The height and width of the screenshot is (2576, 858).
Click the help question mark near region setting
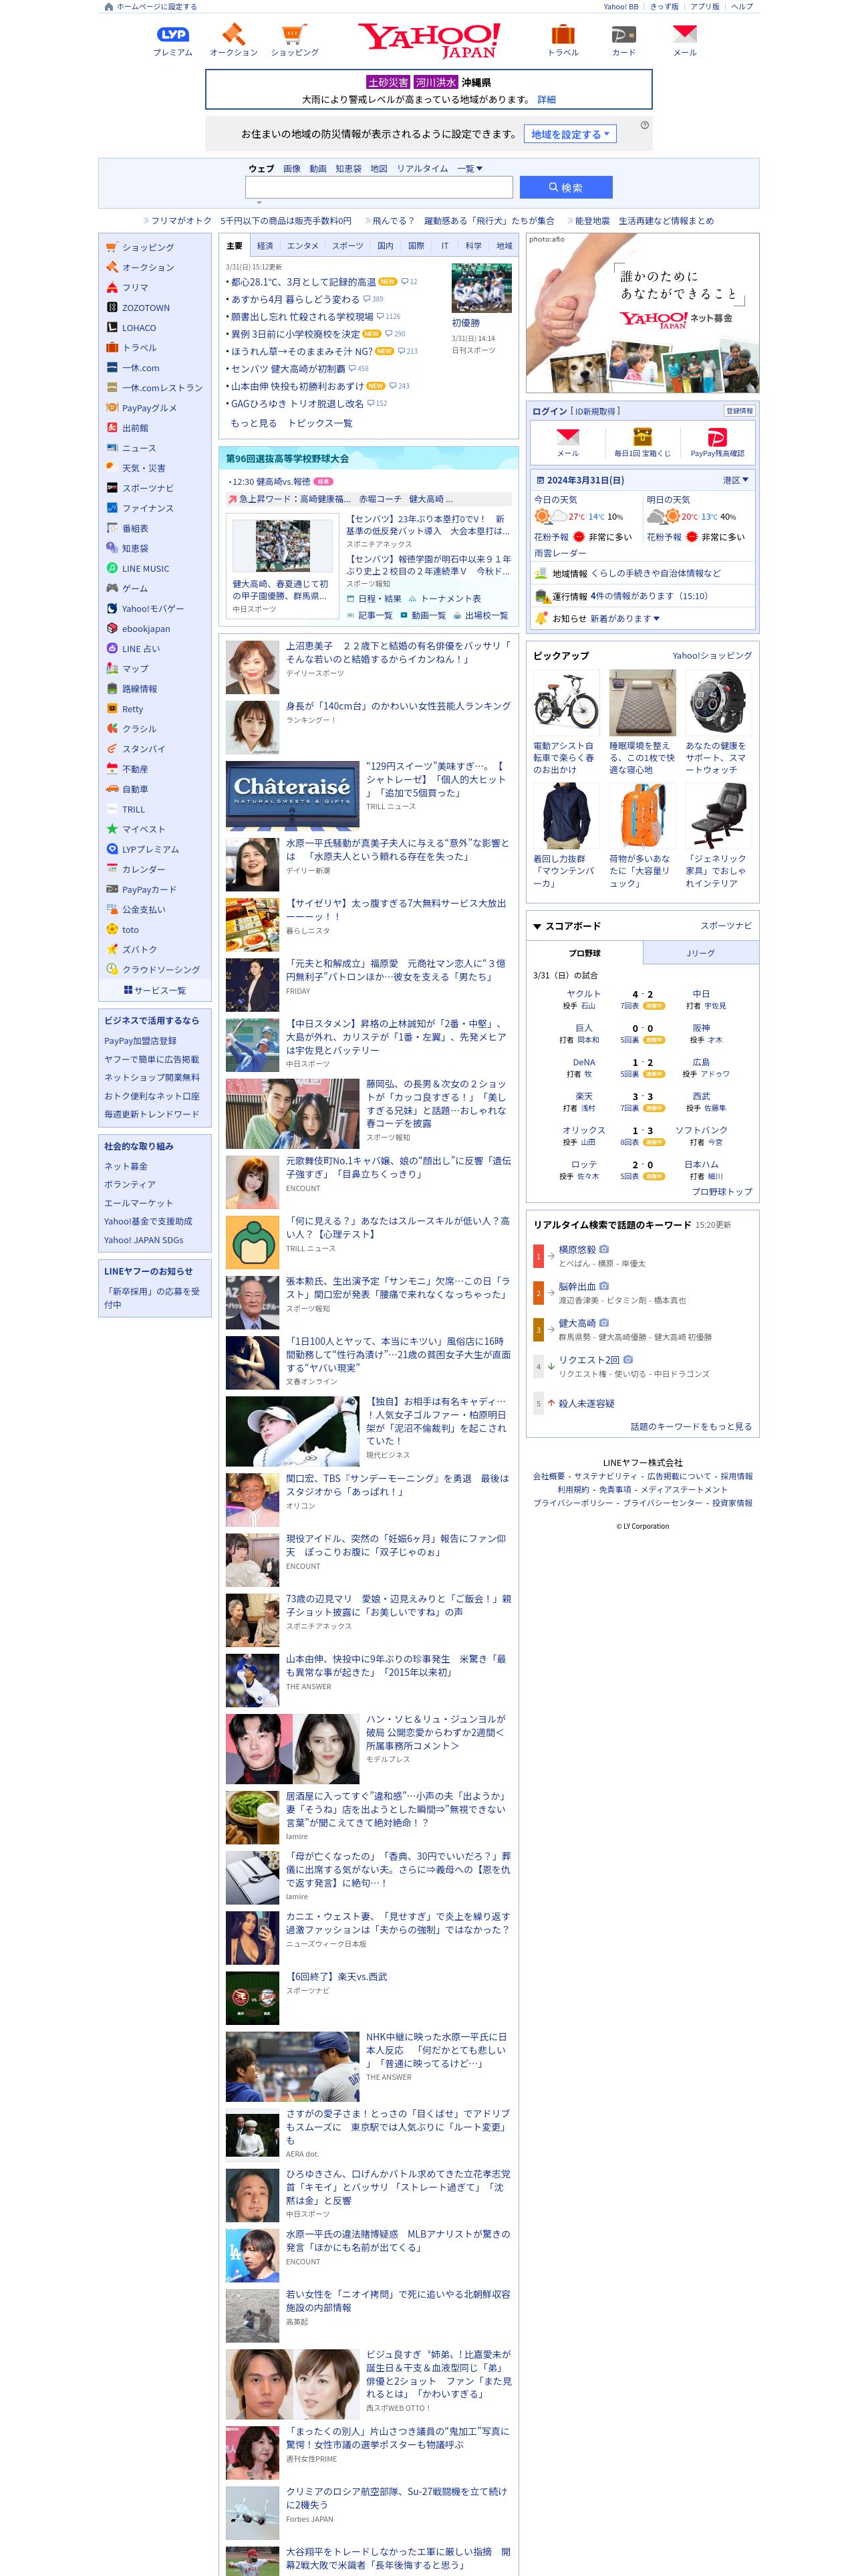pyautogui.click(x=644, y=125)
